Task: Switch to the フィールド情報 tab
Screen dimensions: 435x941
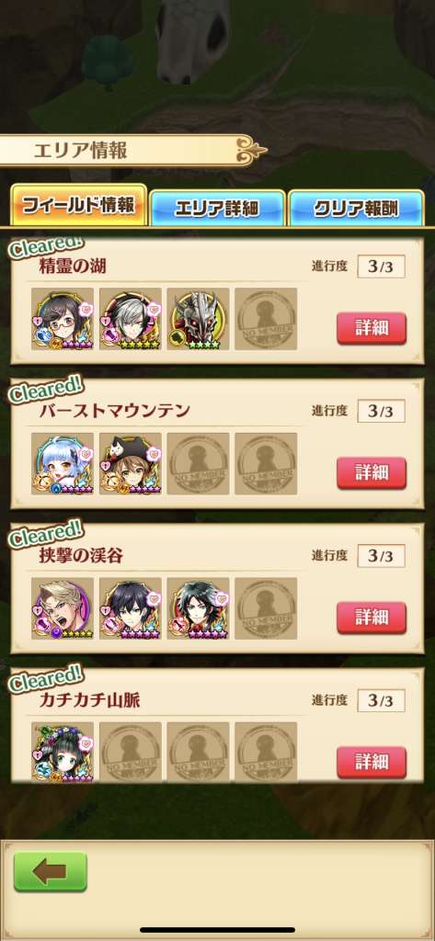Action: (78, 206)
